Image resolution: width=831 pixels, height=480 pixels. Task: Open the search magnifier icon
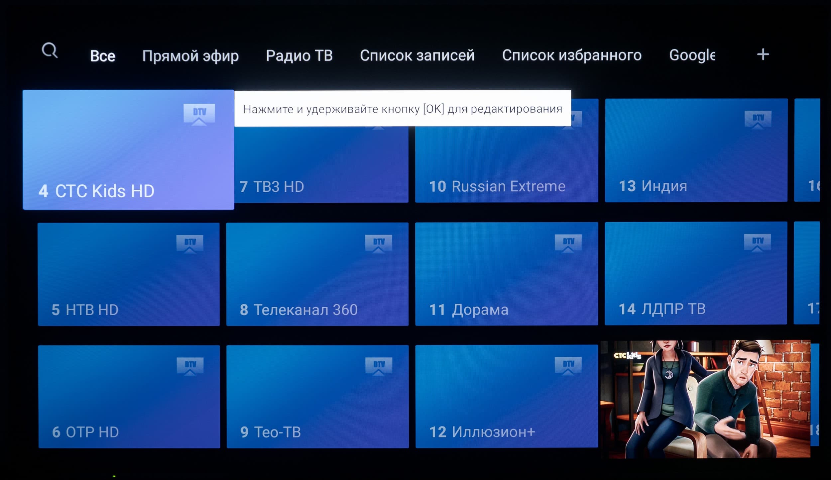pyautogui.click(x=50, y=51)
